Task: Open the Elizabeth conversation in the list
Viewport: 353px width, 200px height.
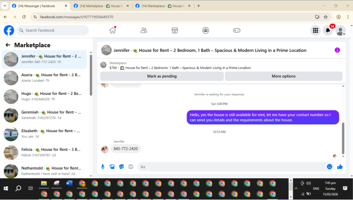Action: 45,134
